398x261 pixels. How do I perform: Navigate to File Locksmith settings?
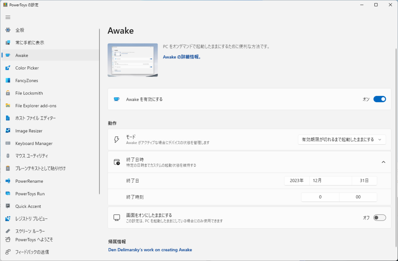50,93
